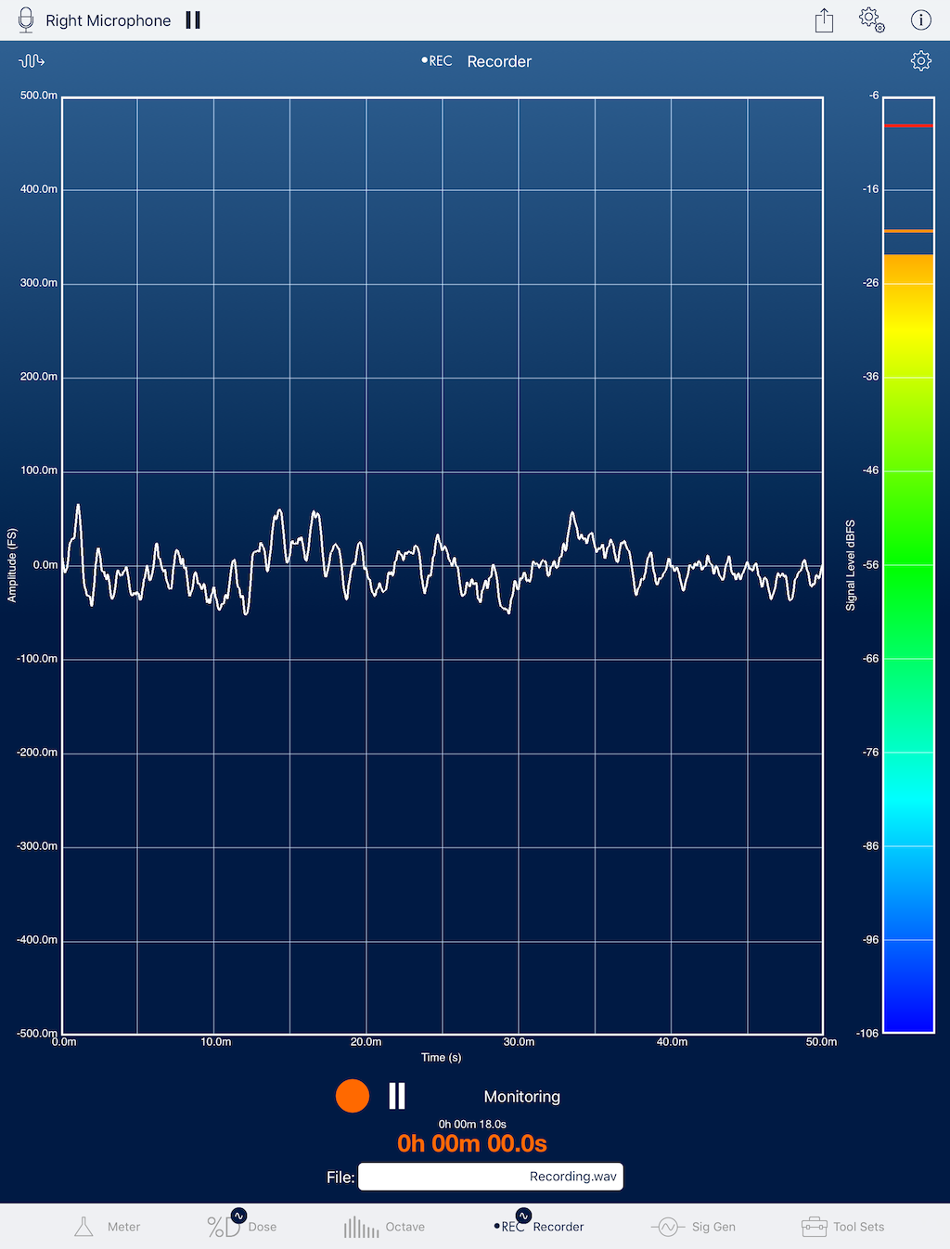Open the Octave analyzer tab
This screenshot has height=1249, width=950.
[x=384, y=1227]
